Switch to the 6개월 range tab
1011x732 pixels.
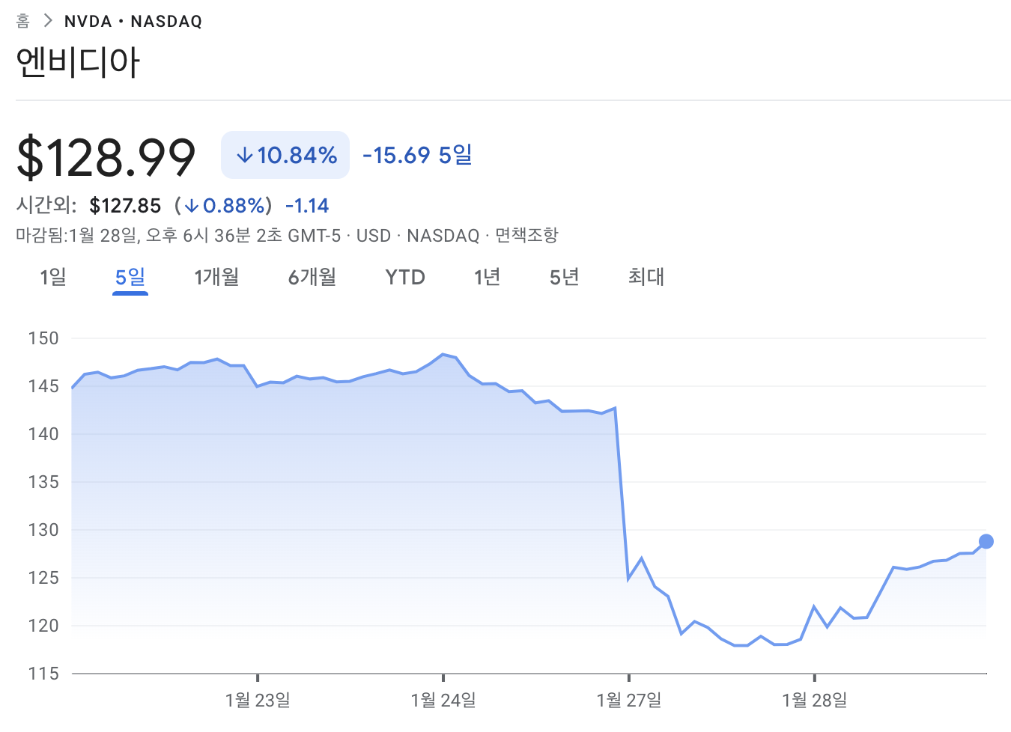312,277
